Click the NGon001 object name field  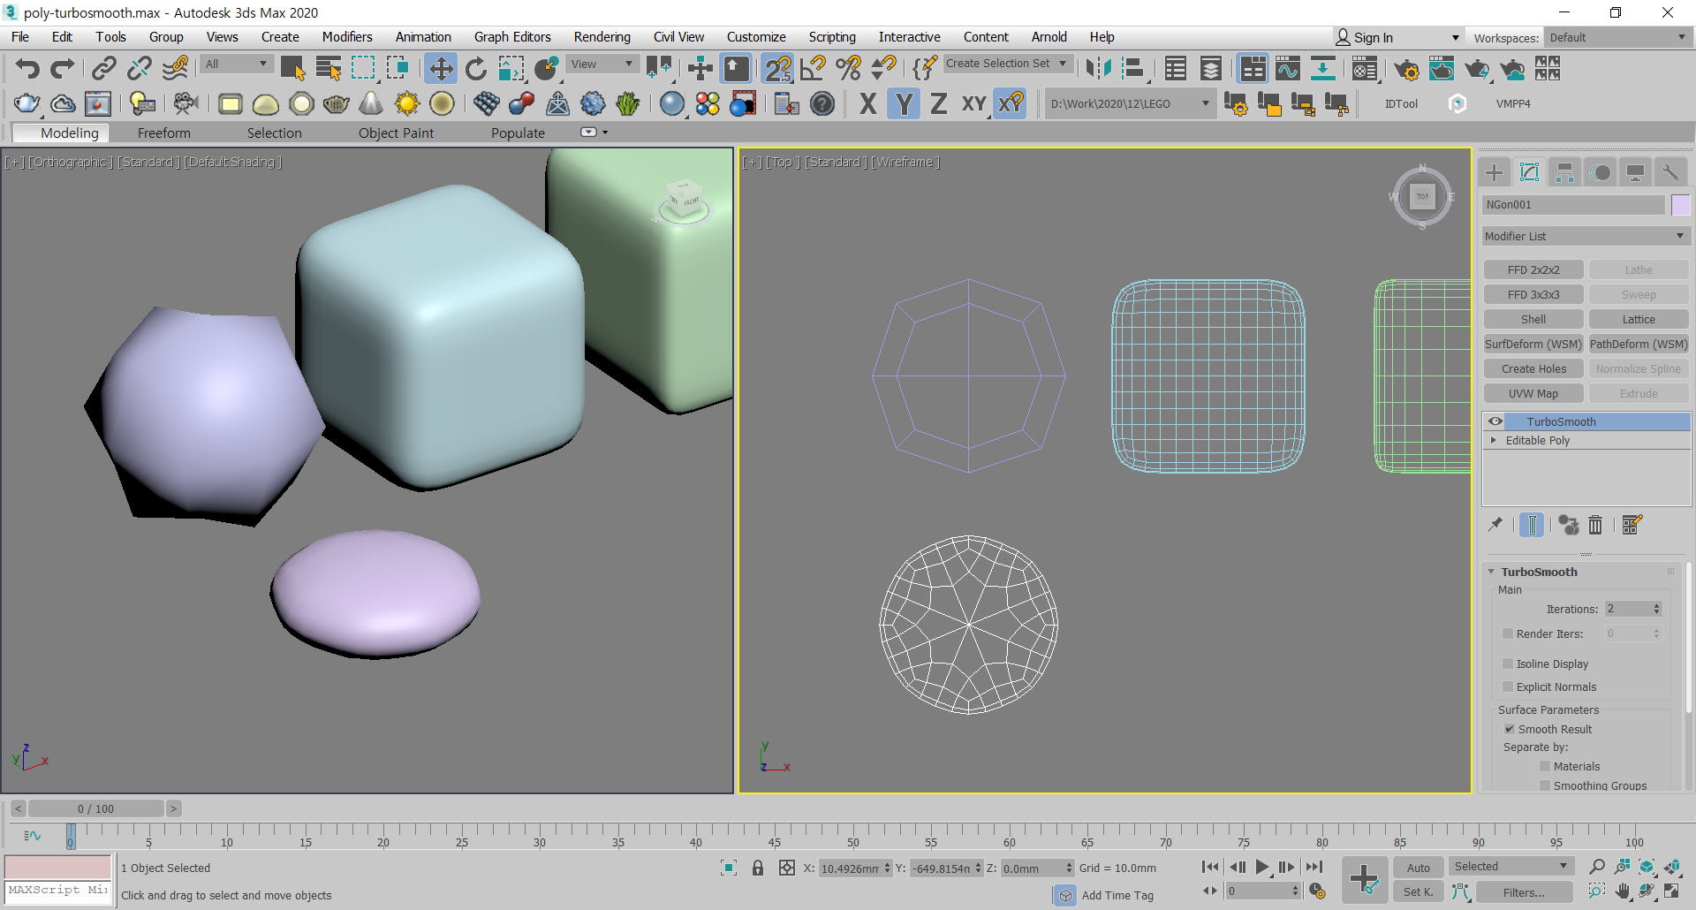coord(1573,205)
